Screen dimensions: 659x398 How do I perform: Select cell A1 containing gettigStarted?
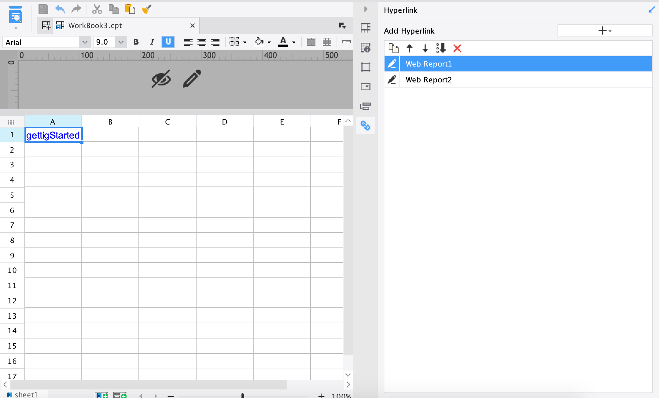[53, 135]
